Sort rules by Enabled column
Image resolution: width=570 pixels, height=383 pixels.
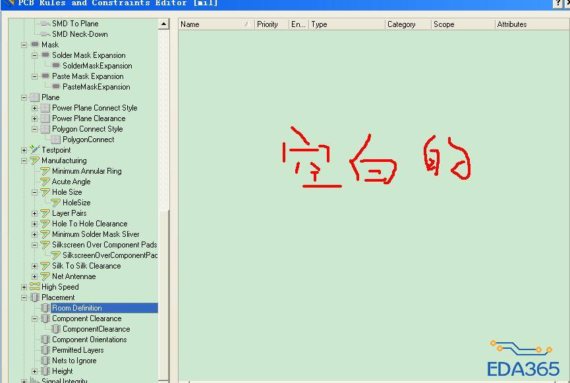tap(299, 24)
